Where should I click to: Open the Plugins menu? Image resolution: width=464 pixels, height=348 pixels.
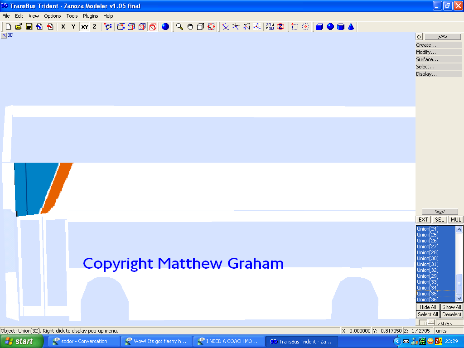point(90,16)
